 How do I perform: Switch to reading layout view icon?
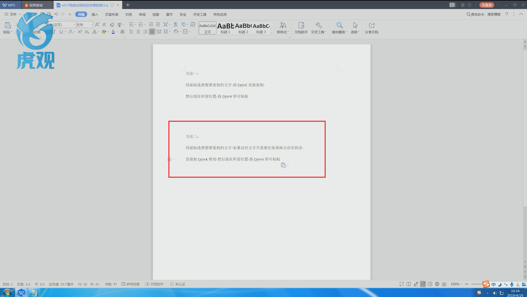pos(409,284)
